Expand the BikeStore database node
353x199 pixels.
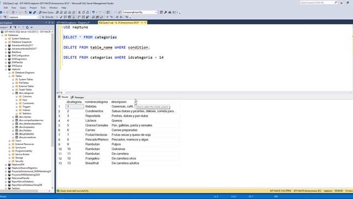tap(6, 52)
